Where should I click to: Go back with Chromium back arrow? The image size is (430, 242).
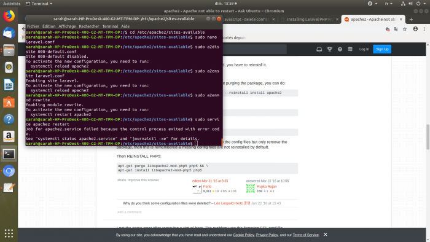[x=23, y=29]
